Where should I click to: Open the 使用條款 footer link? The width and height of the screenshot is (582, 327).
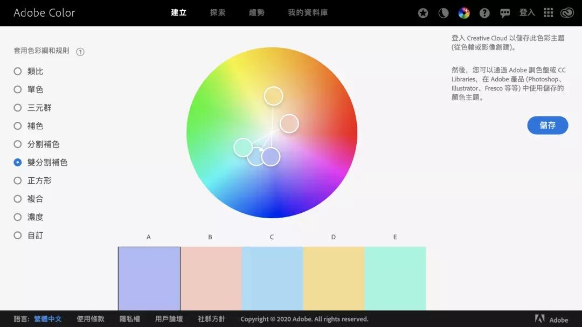click(x=91, y=319)
